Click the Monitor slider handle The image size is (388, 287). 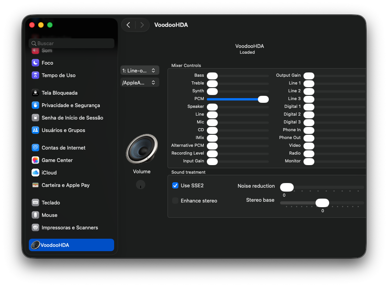(x=309, y=162)
